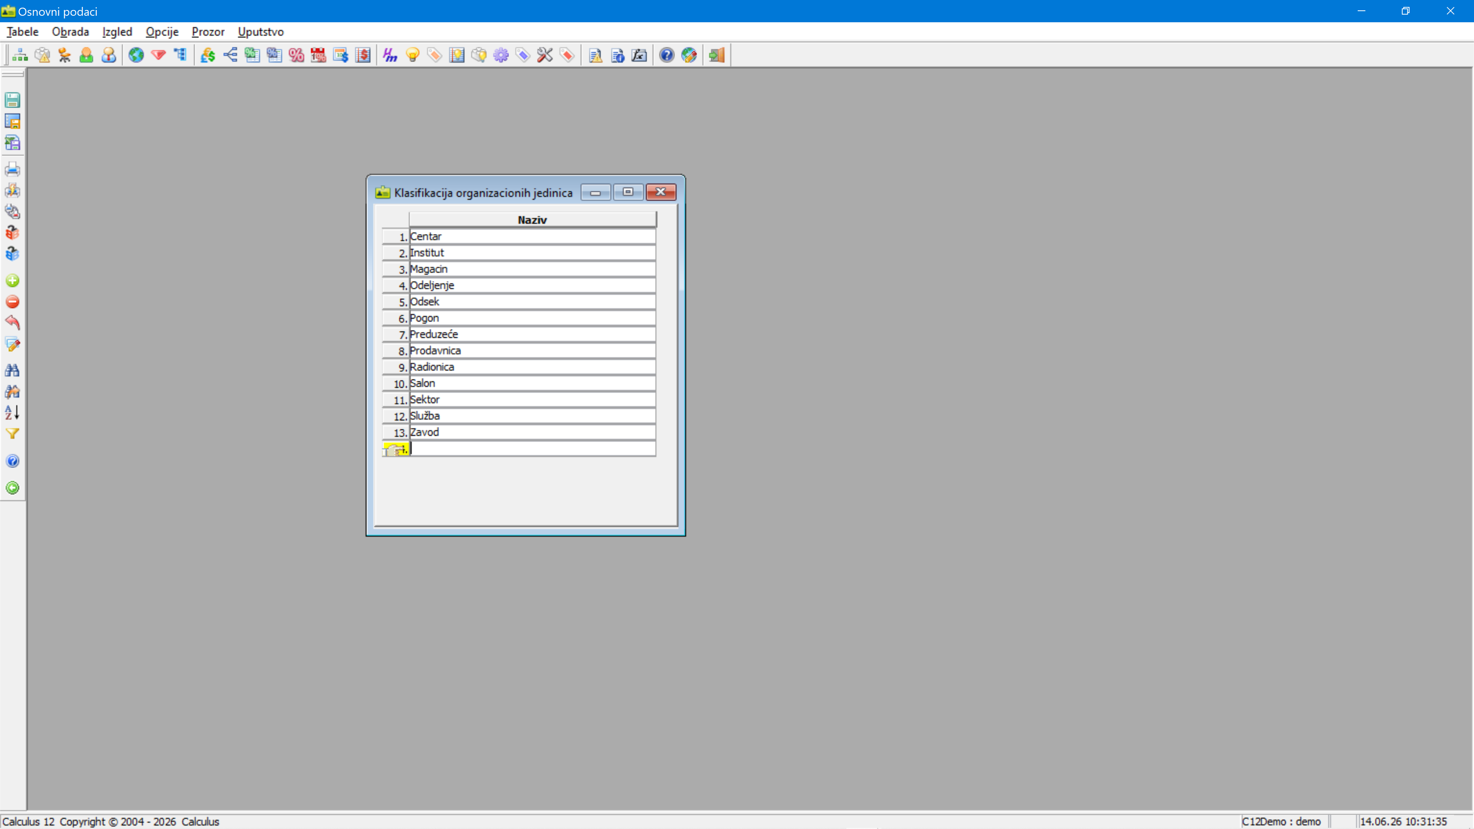Open the Opcije menu
1474x829 pixels.
coord(162,31)
